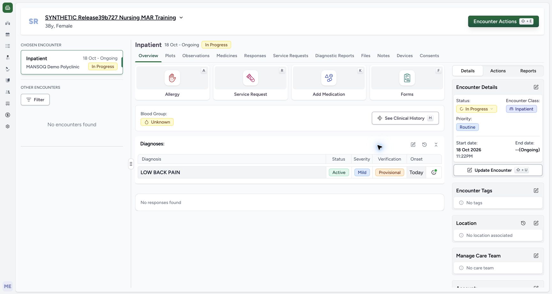Click the Encounter Actions button
The height and width of the screenshot is (294, 552).
503,21
